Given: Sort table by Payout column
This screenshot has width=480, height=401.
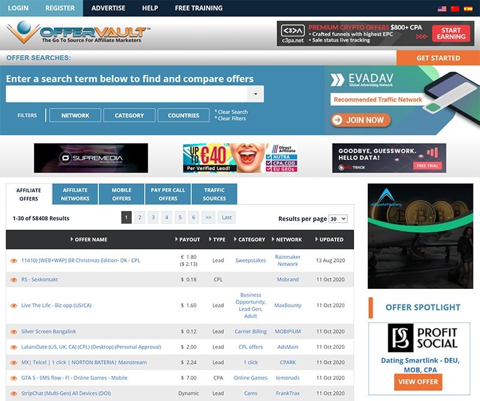Looking at the screenshot, I should [188, 240].
